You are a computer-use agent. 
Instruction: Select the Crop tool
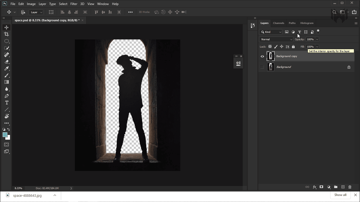7,34
